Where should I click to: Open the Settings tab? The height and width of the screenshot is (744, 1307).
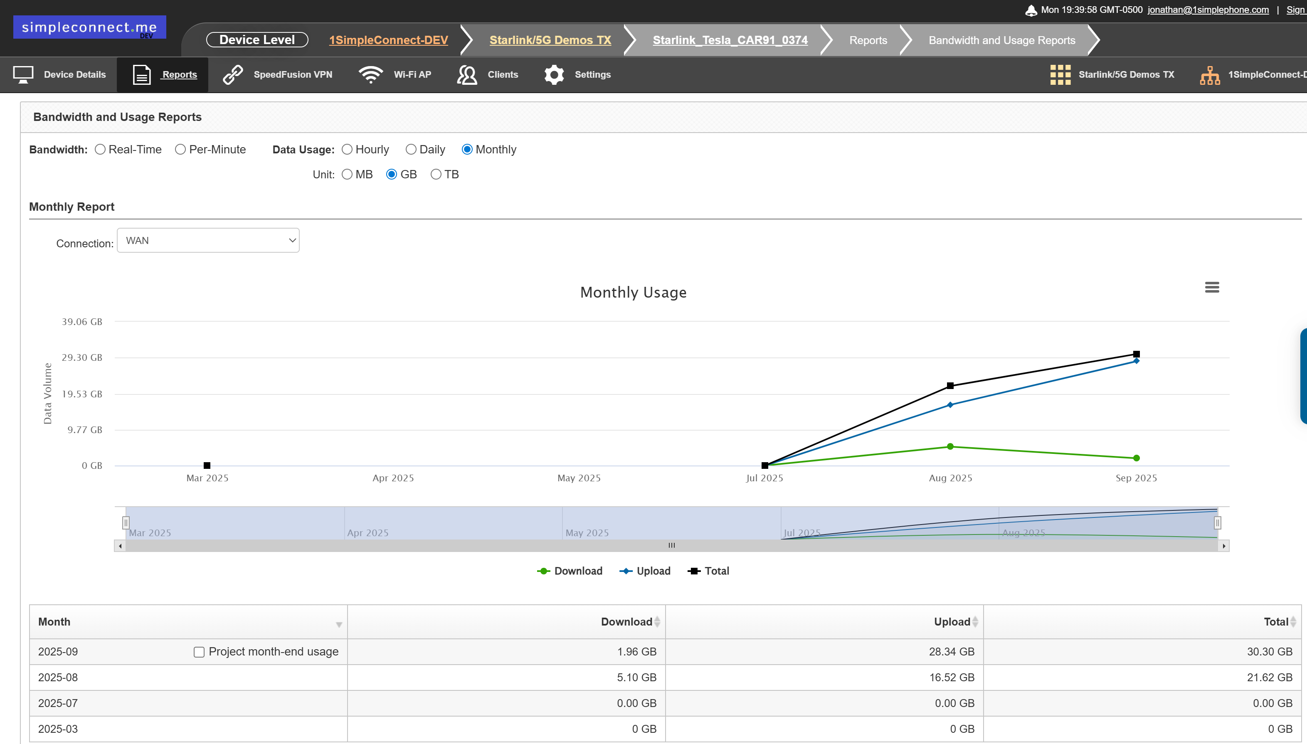click(593, 74)
